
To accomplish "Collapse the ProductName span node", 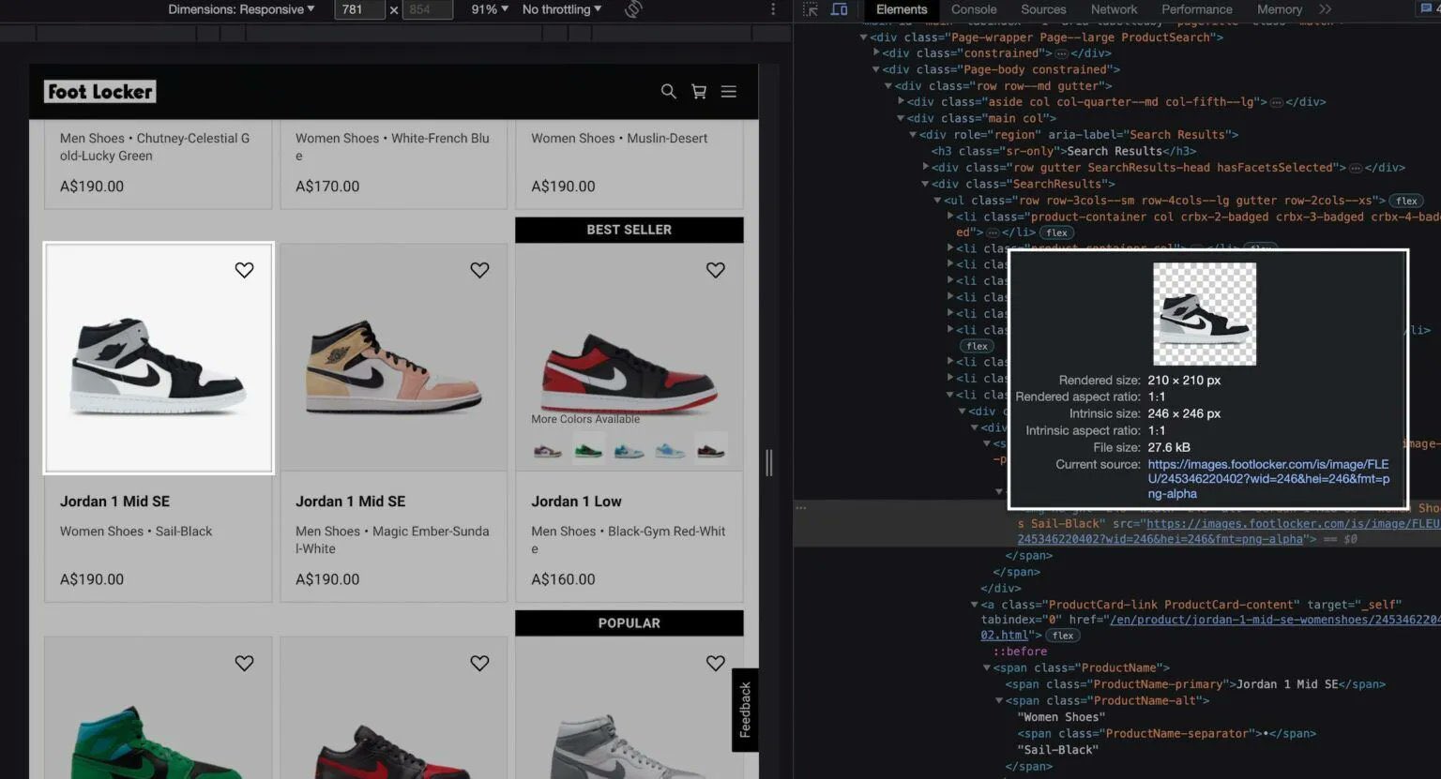I will [x=987, y=668].
